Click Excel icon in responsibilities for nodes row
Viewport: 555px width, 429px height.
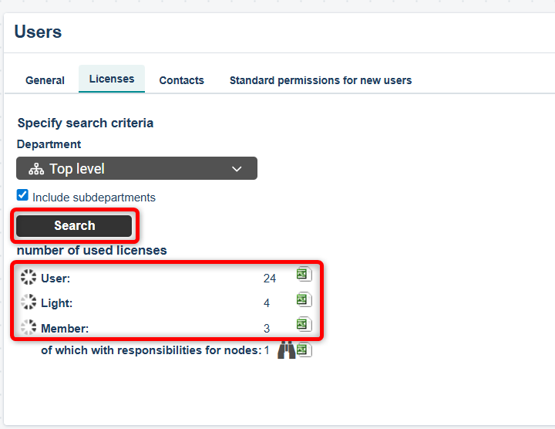tap(304, 350)
